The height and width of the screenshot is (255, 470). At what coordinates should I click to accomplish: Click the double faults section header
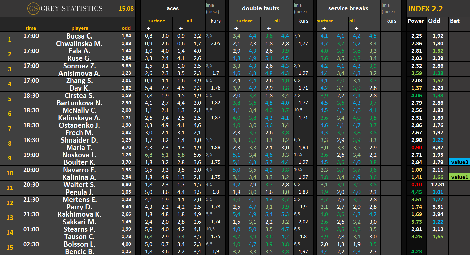(x=261, y=8)
